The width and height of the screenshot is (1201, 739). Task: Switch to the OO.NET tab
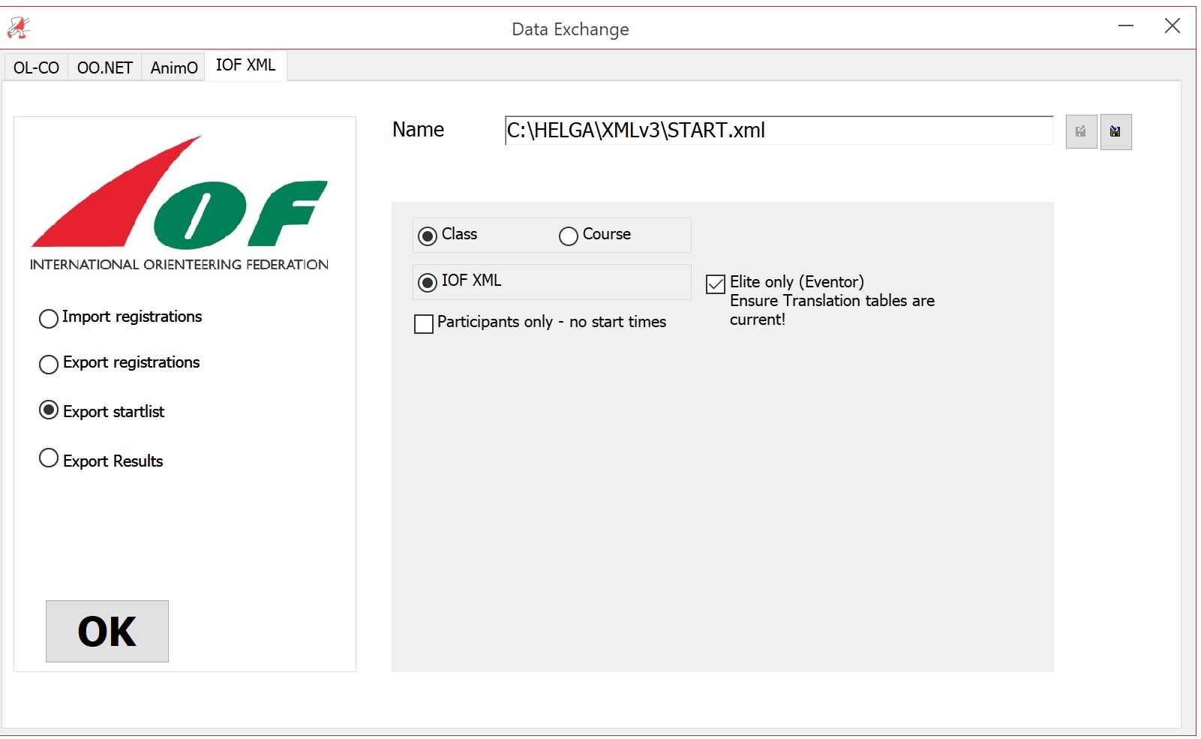pyautogui.click(x=105, y=68)
